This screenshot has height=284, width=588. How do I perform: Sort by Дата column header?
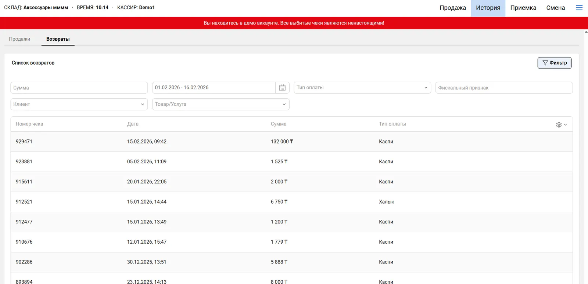[133, 124]
